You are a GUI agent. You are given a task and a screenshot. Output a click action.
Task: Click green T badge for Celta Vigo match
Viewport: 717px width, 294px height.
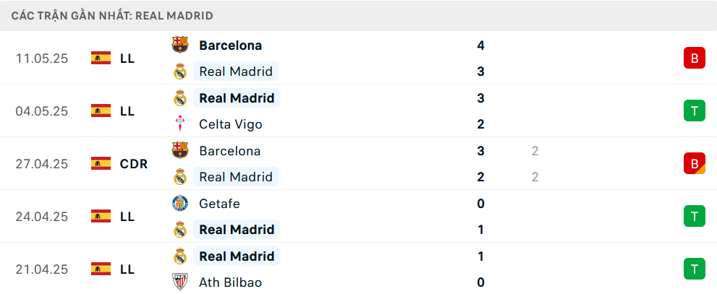point(695,111)
